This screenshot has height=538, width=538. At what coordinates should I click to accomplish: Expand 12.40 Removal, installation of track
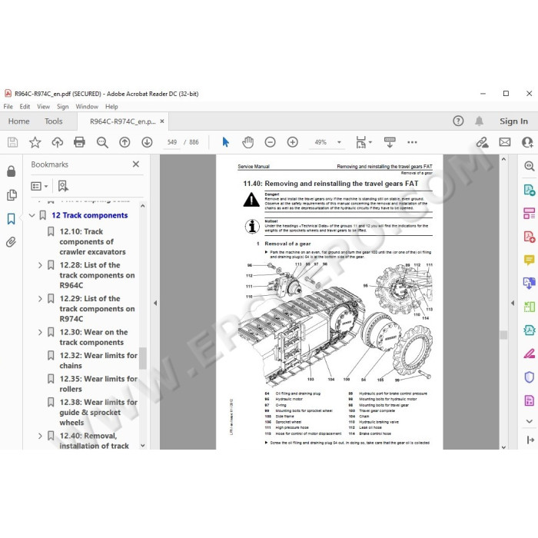coord(40,436)
